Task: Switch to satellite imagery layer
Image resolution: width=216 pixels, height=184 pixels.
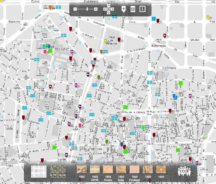Action: coord(56,172)
